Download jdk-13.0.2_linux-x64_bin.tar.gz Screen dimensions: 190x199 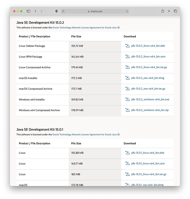149,67
